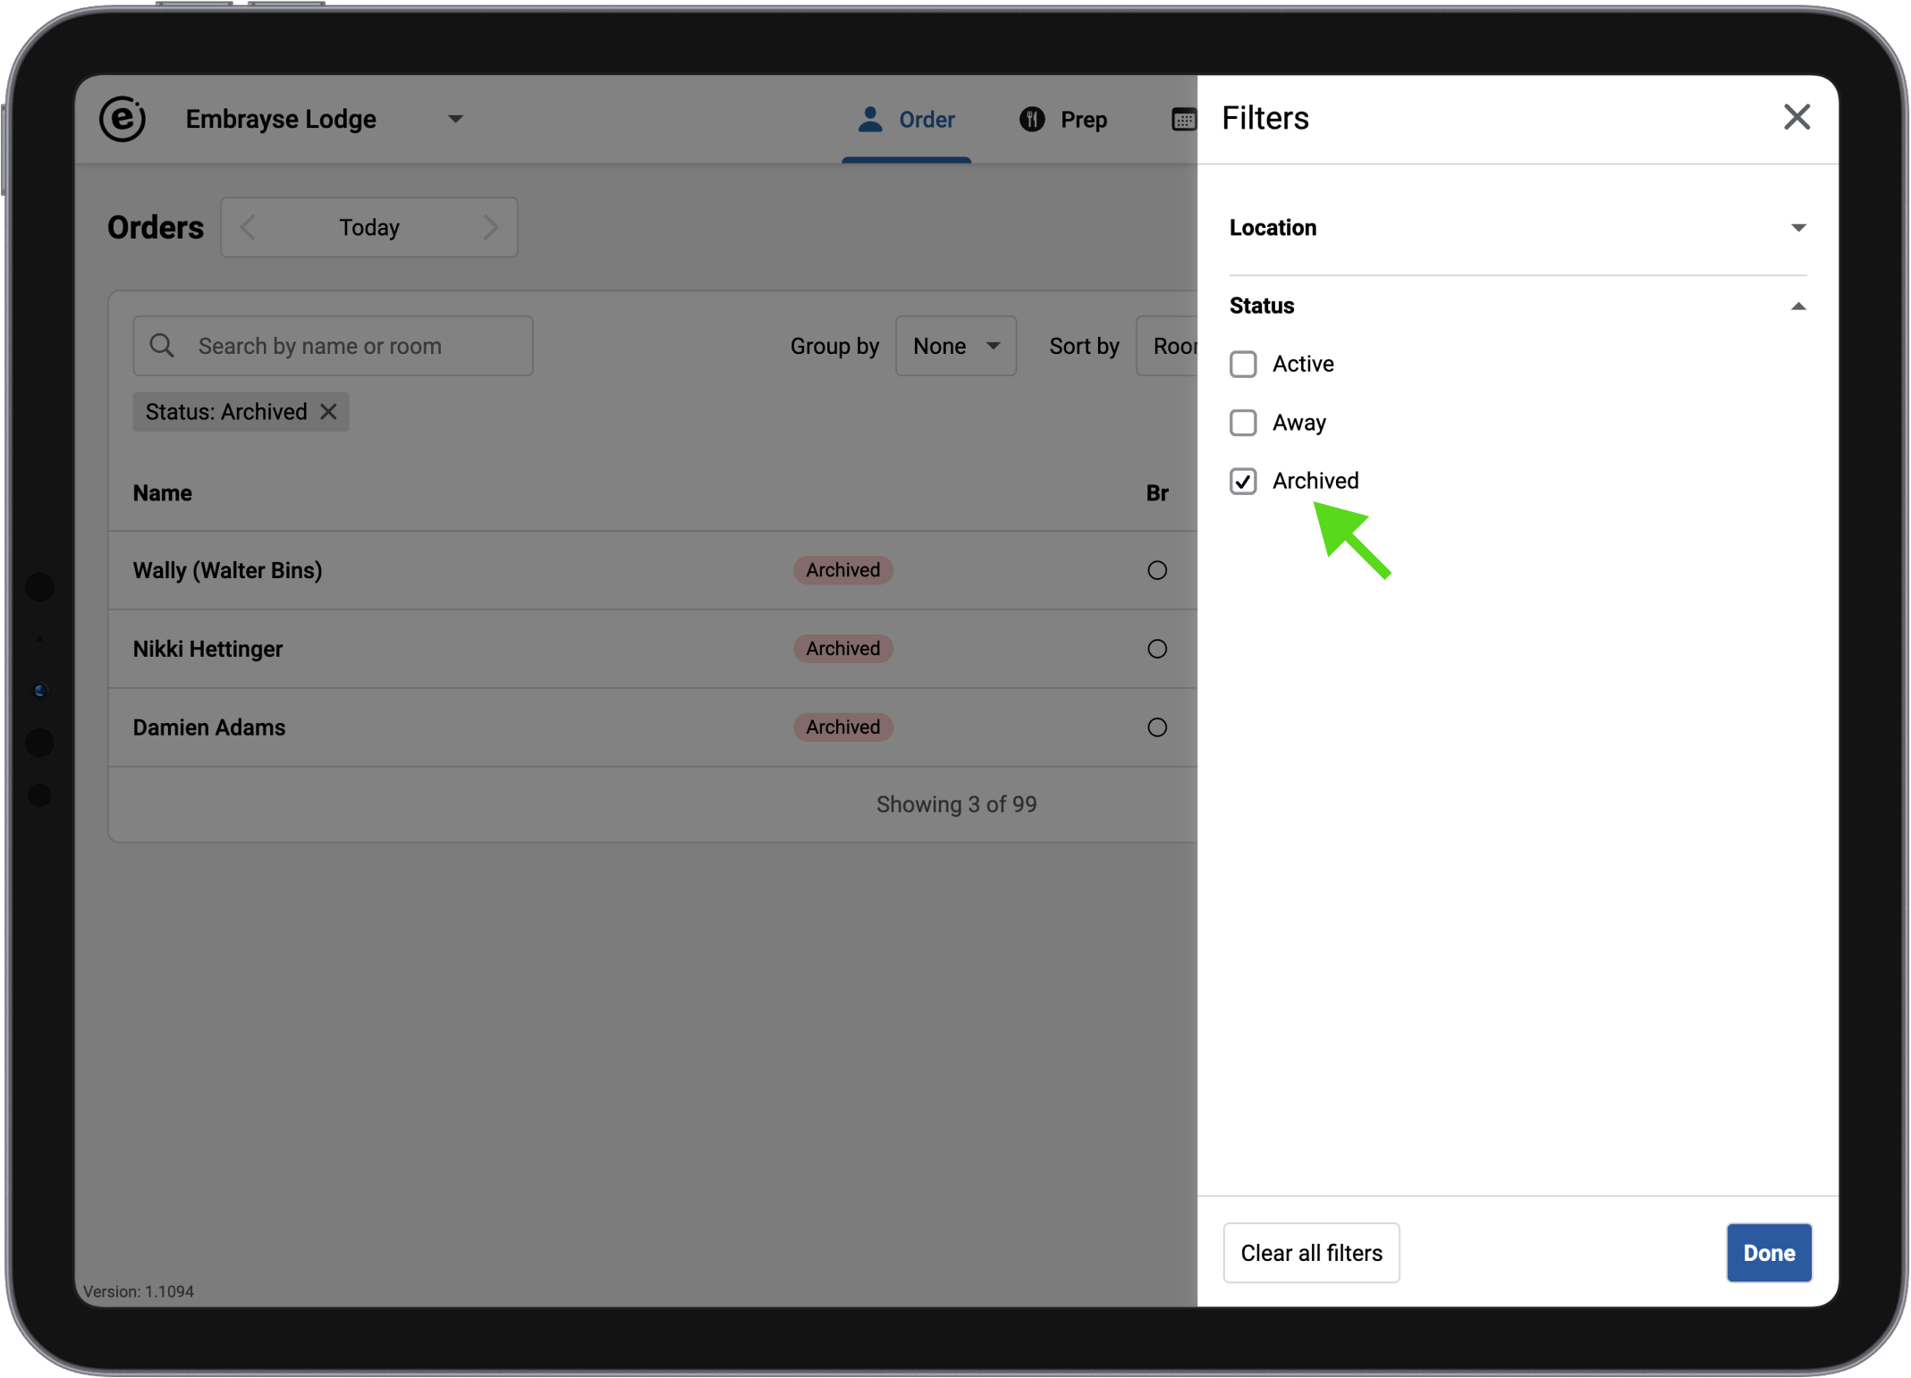Viewport: 1911px width, 1378px height.
Task: Open the Group by None dropdown
Action: pyautogui.click(x=955, y=346)
